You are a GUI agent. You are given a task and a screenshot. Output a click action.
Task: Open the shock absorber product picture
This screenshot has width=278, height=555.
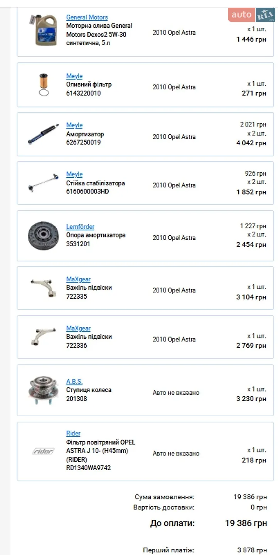43,134
